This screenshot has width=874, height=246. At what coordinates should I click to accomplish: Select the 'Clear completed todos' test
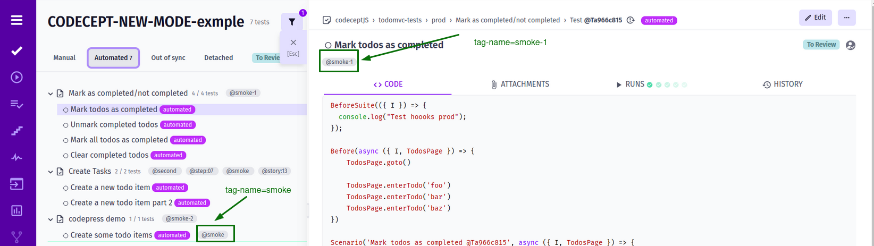109,155
